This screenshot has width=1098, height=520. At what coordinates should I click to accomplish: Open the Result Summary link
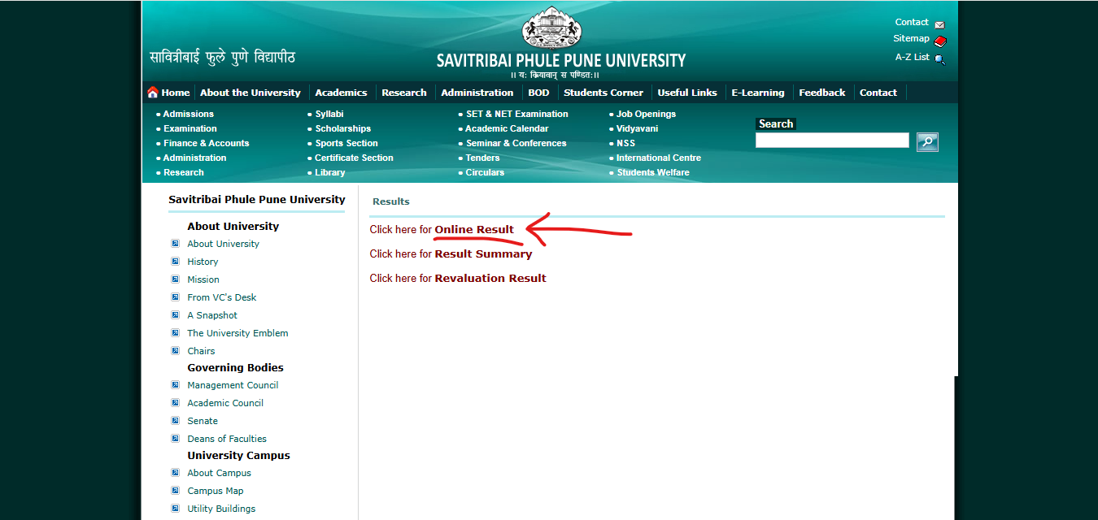(x=483, y=253)
